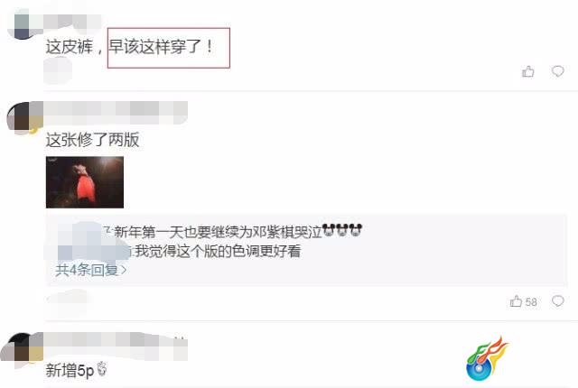
Task: Open avatar of the 新增5p commenter
Action: click(22, 347)
